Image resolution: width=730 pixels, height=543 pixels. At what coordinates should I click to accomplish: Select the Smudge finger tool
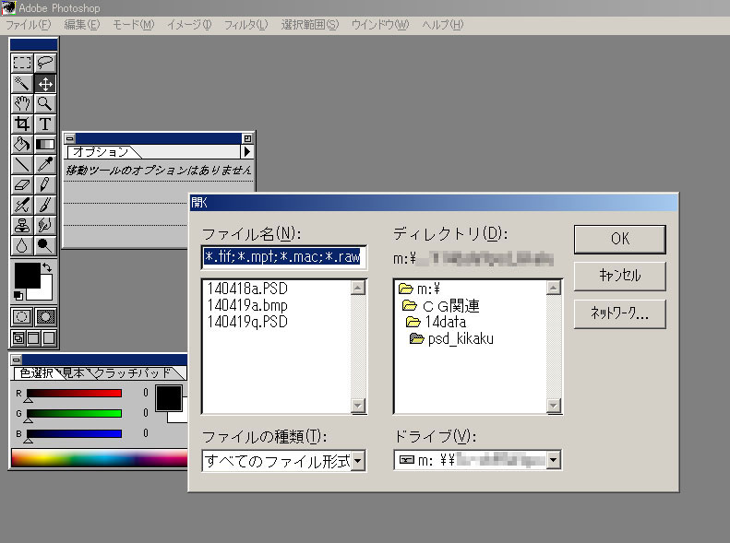tap(45, 225)
